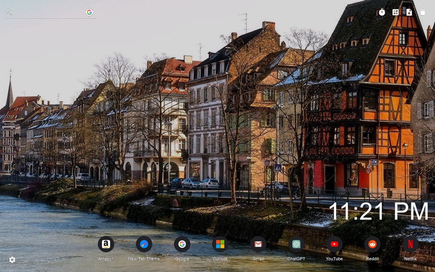Click the "Outlook" text label
435x272 pixels.
coord(220,259)
